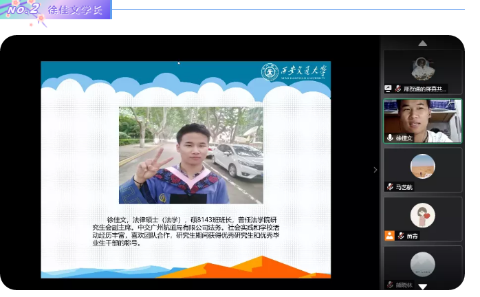Click the muted microphone icon for 马艺航
The image size is (480, 297).
point(390,187)
